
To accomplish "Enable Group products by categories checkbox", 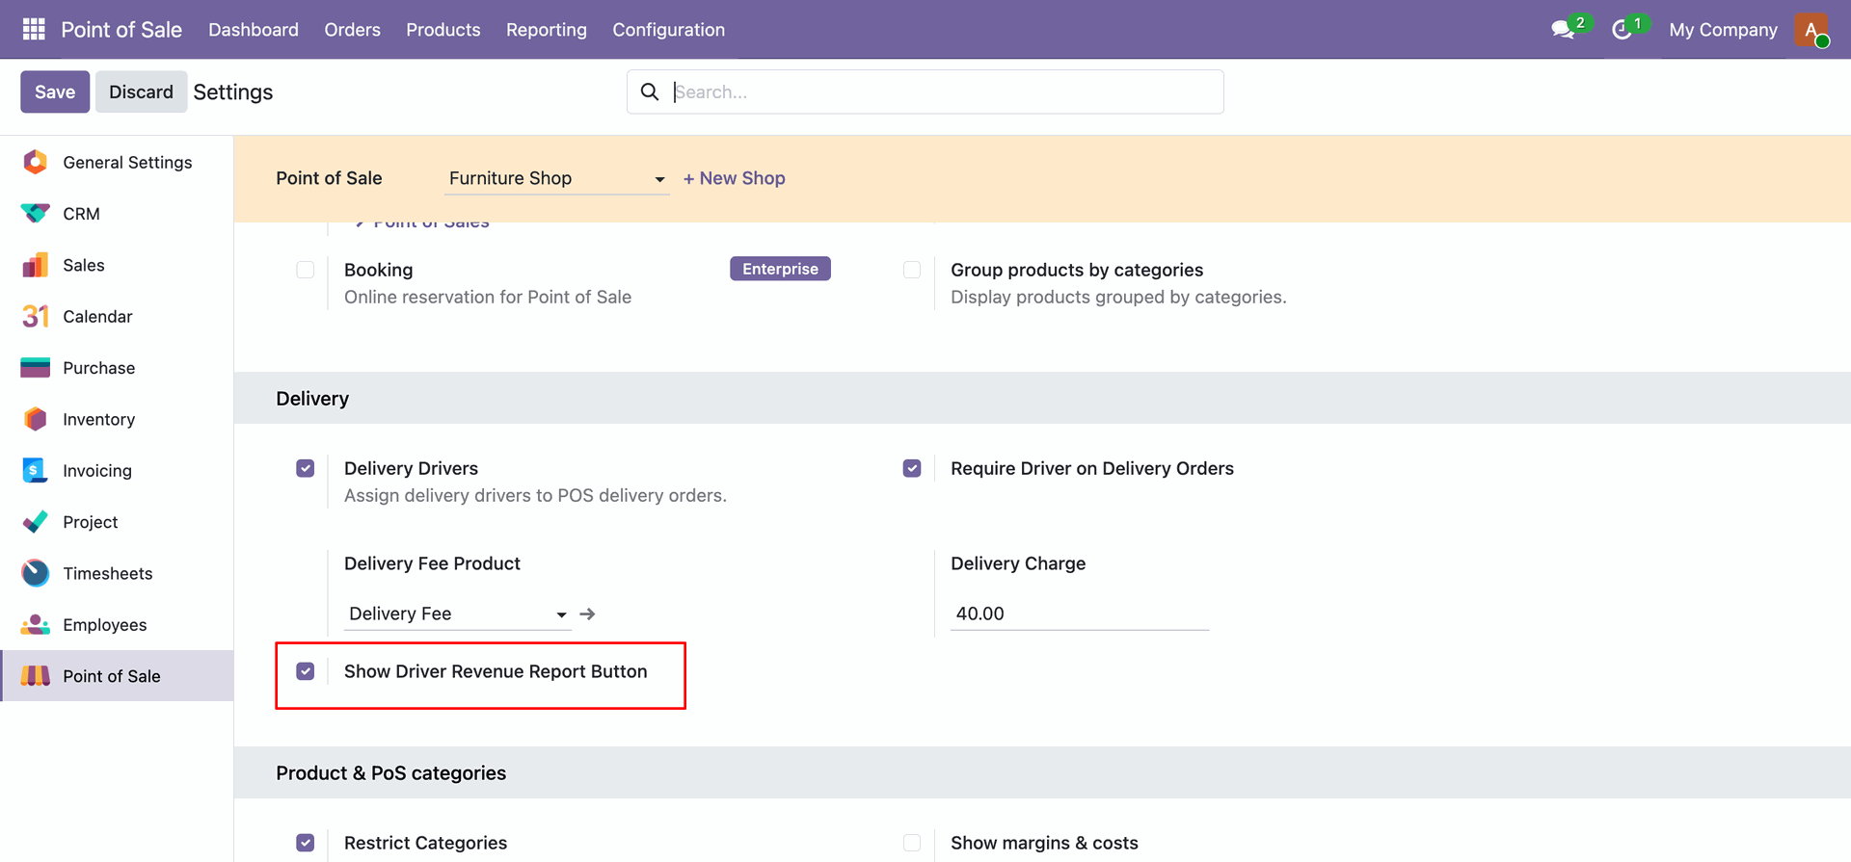I will 912,270.
